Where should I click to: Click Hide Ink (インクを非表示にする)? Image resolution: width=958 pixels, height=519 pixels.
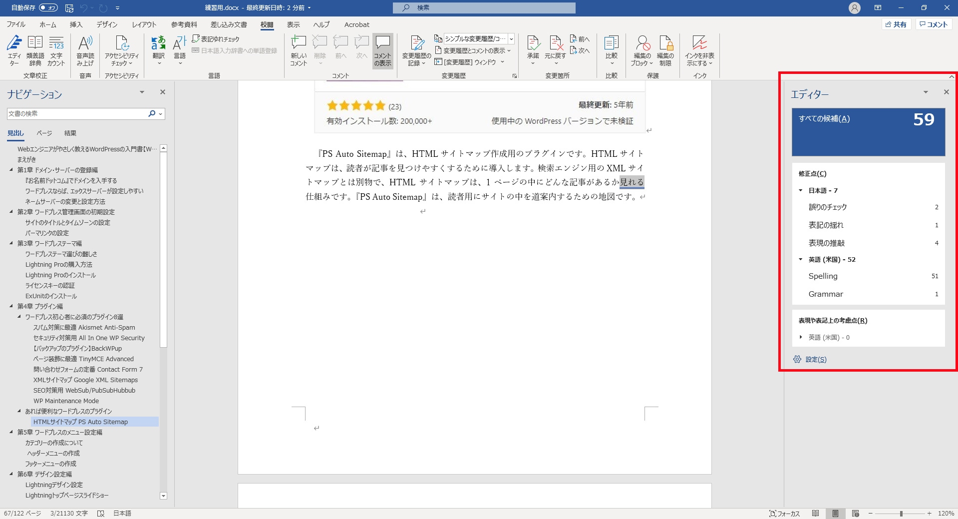pyautogui.click(x=699, y=50)
